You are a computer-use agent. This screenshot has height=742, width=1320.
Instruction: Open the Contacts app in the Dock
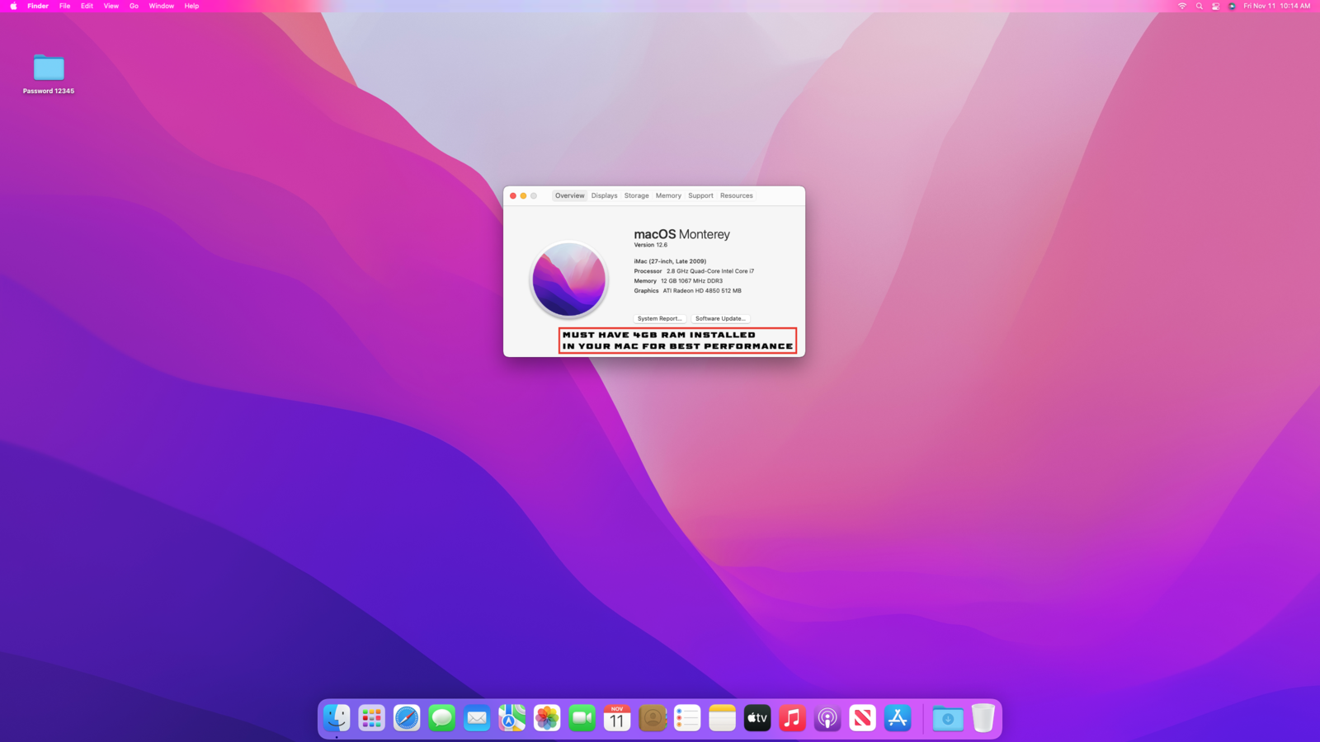(652, 718)
